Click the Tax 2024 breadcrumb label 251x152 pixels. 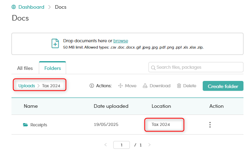coord(51,86)
